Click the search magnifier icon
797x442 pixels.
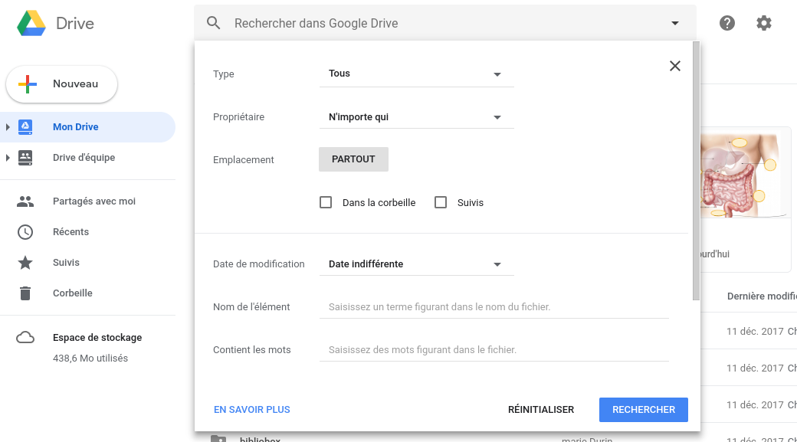(x=213, y=22)
